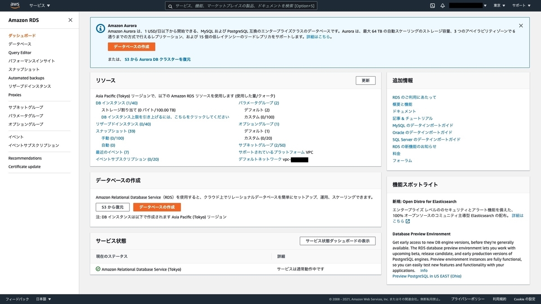
Task: Dismiss the Amazon Aurora banner
Action: 521,26
